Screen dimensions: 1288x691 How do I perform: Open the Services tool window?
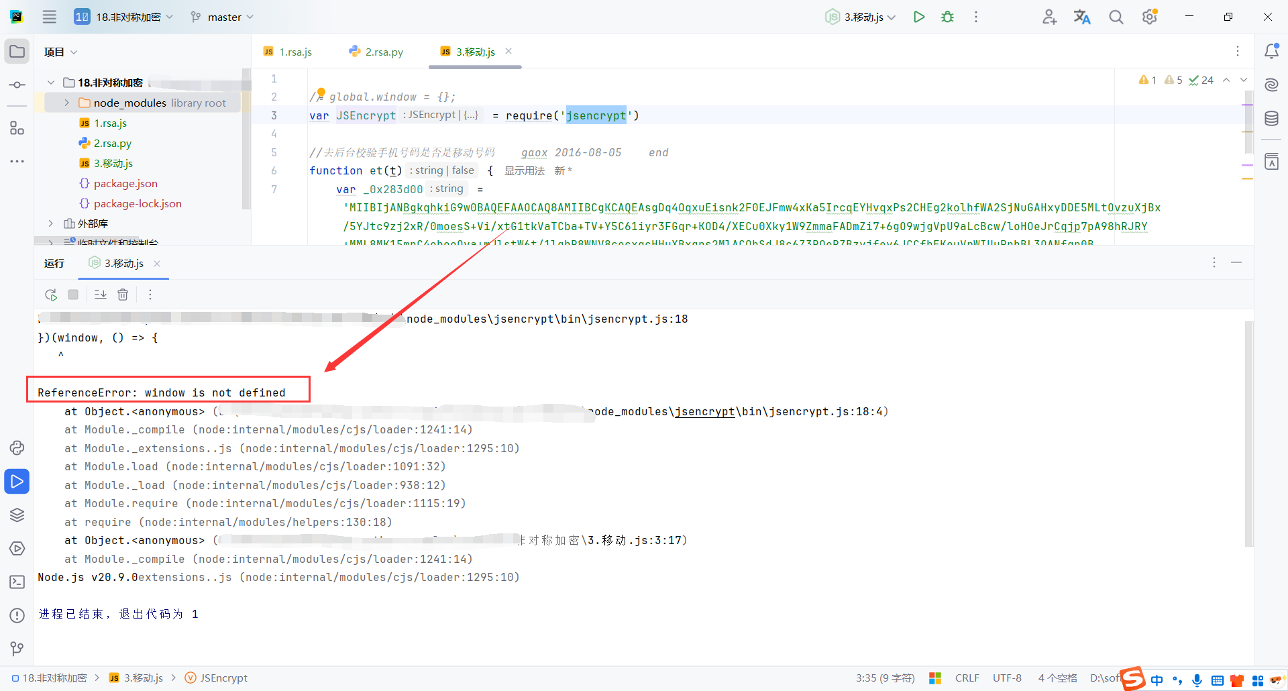click(x=17, y=548)
